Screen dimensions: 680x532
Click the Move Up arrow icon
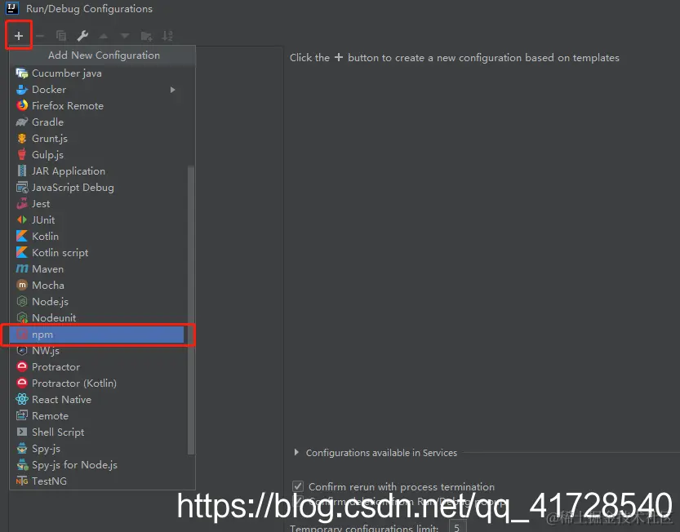(x=103, y=36)
